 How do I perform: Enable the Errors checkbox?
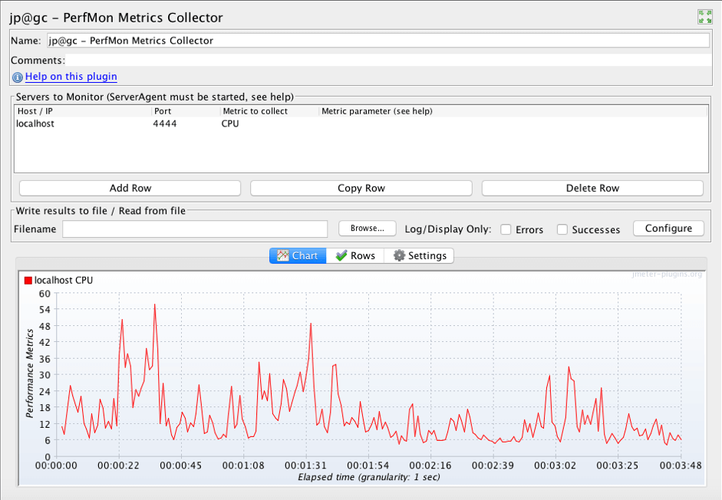click(x=506, y=229)
